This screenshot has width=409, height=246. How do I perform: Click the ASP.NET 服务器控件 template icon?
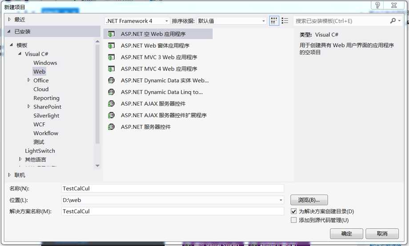pos(112,127)
